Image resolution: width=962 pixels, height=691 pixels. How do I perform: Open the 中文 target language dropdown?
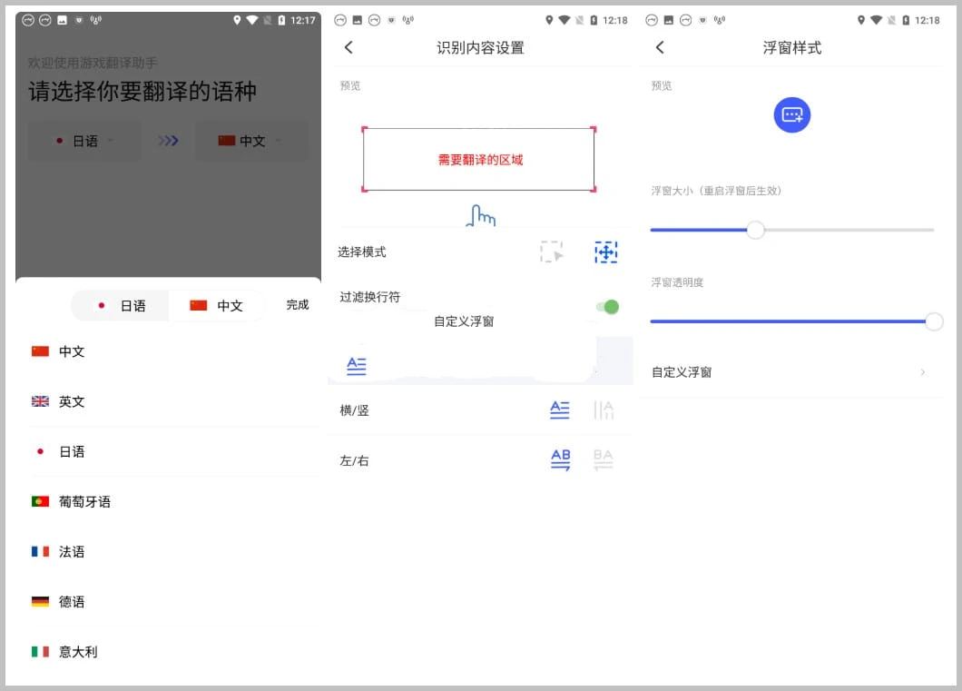[251, 141]
